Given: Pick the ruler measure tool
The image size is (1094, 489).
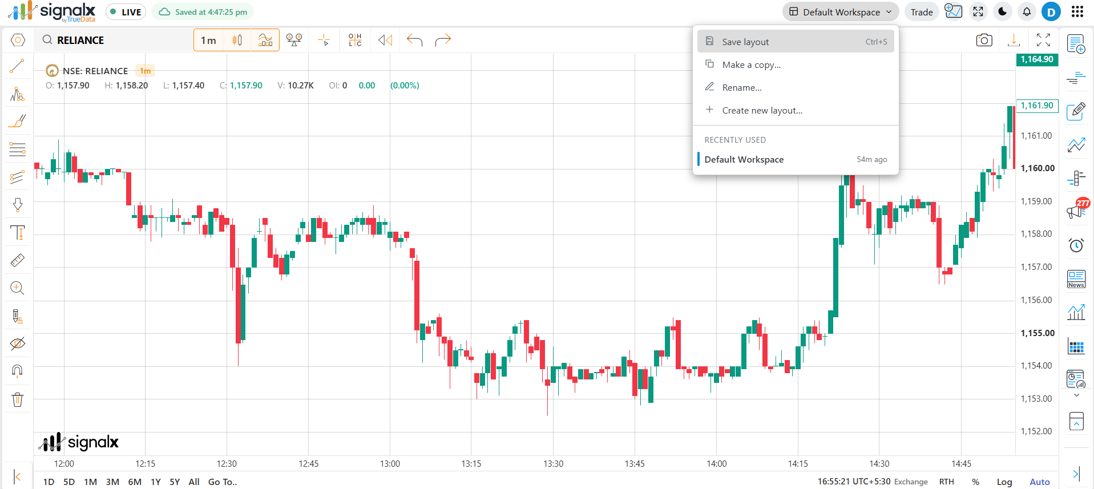Looking at the screenshot, I should point(17,261).
